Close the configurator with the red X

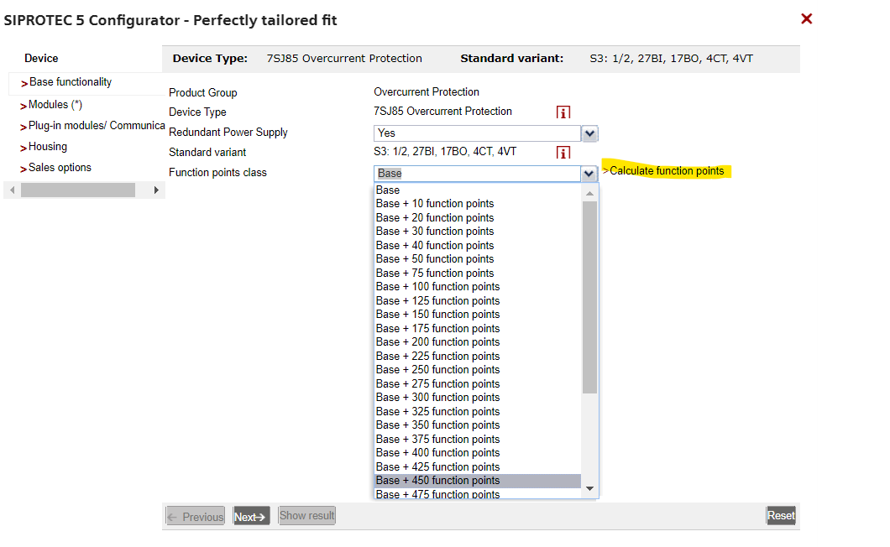tap(806, 18)
